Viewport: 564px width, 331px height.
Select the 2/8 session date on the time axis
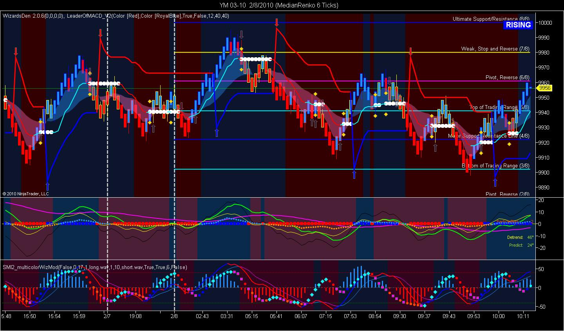(x=174, y=316)
